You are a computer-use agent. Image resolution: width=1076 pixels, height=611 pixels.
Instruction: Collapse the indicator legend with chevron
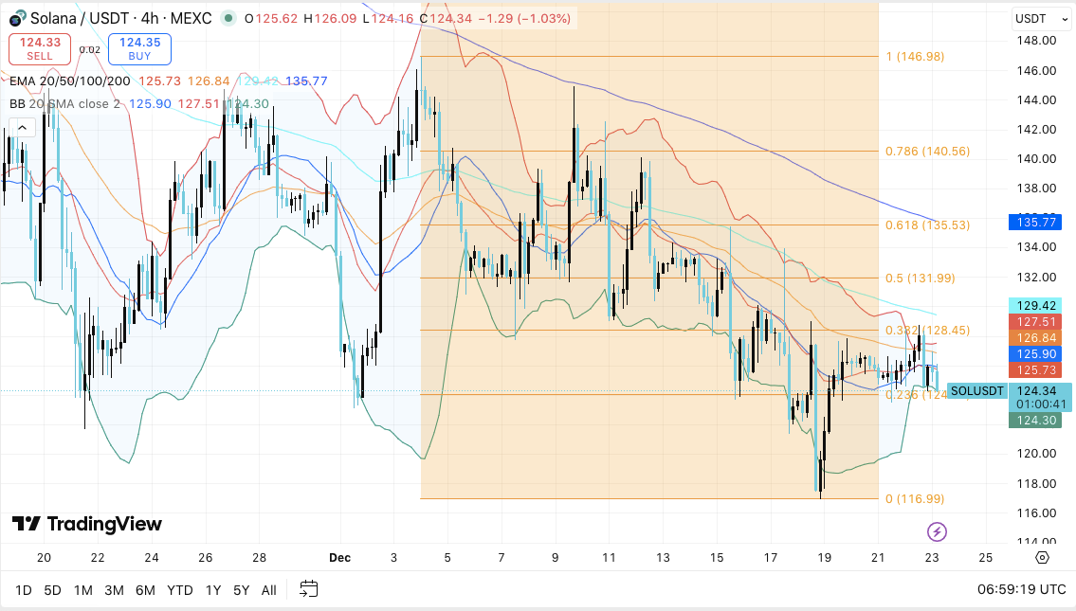[21, 128]
